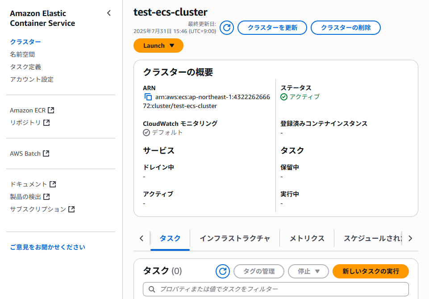Click the クラスターを更新 button
This screenshot has width=429, height=299.
click(272, 28)
